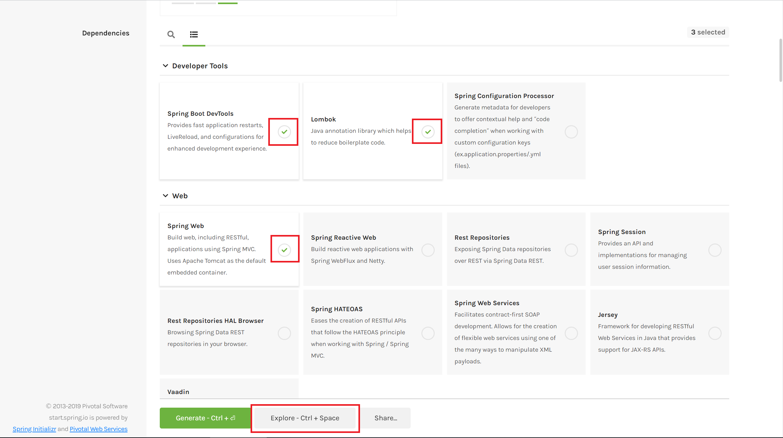Click the Generate project button
783x438 pixels.
pyautogui.click(x=205, y=418)
